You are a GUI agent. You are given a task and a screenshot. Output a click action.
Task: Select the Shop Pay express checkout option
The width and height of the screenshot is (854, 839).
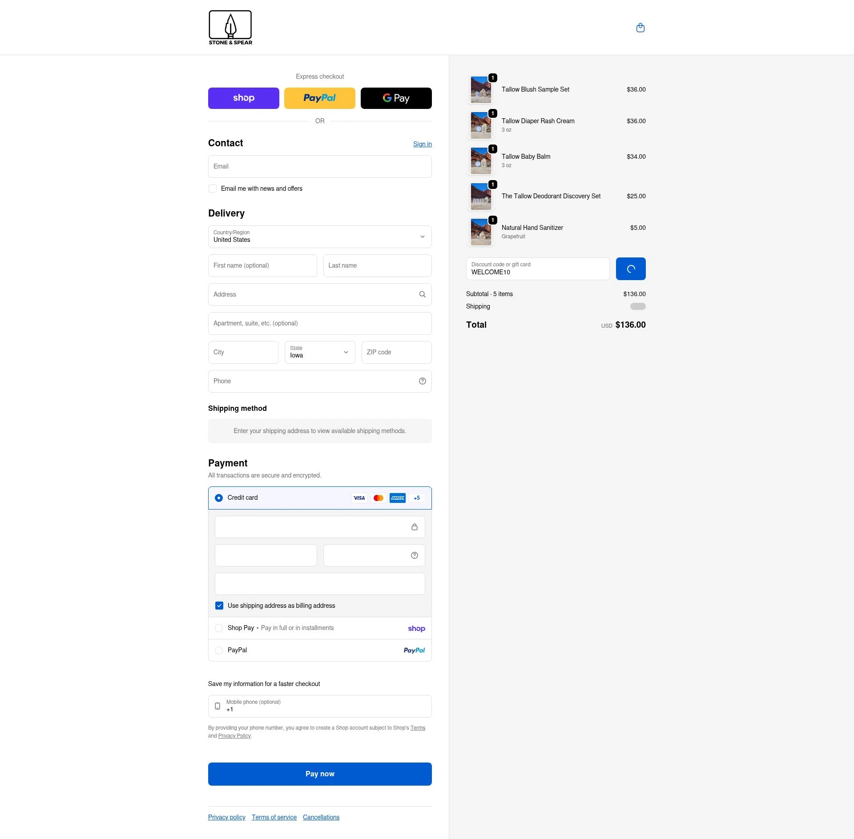pos(243,98)
